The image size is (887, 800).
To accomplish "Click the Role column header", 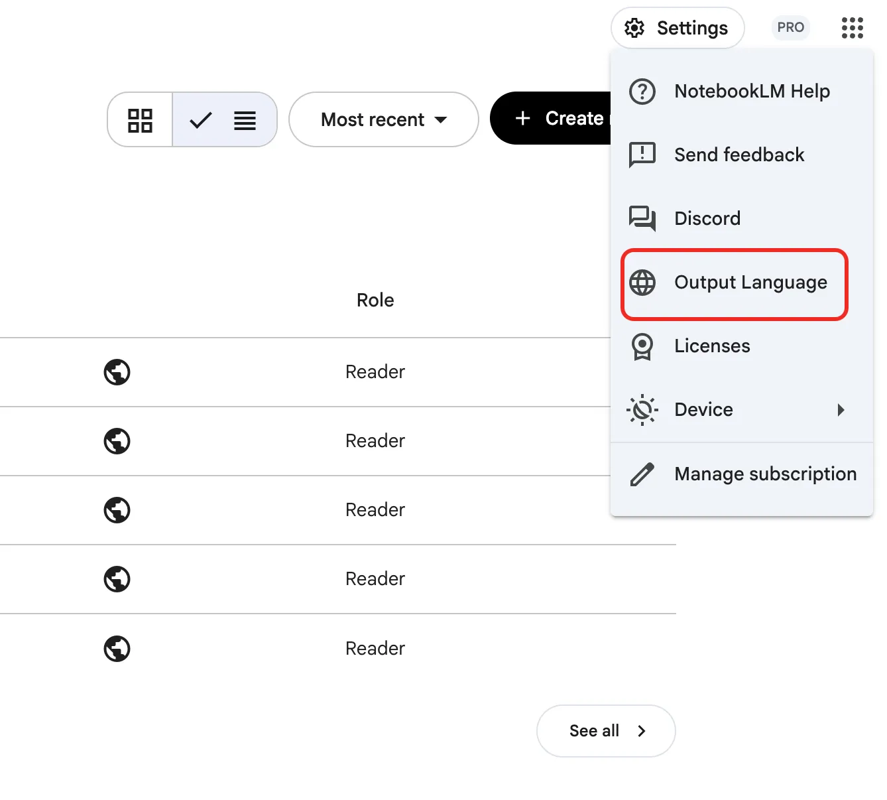I will coord(375,300).
